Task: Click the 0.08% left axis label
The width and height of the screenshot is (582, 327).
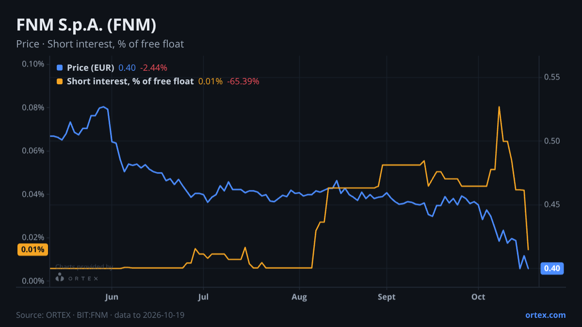Action: point(33,108)
